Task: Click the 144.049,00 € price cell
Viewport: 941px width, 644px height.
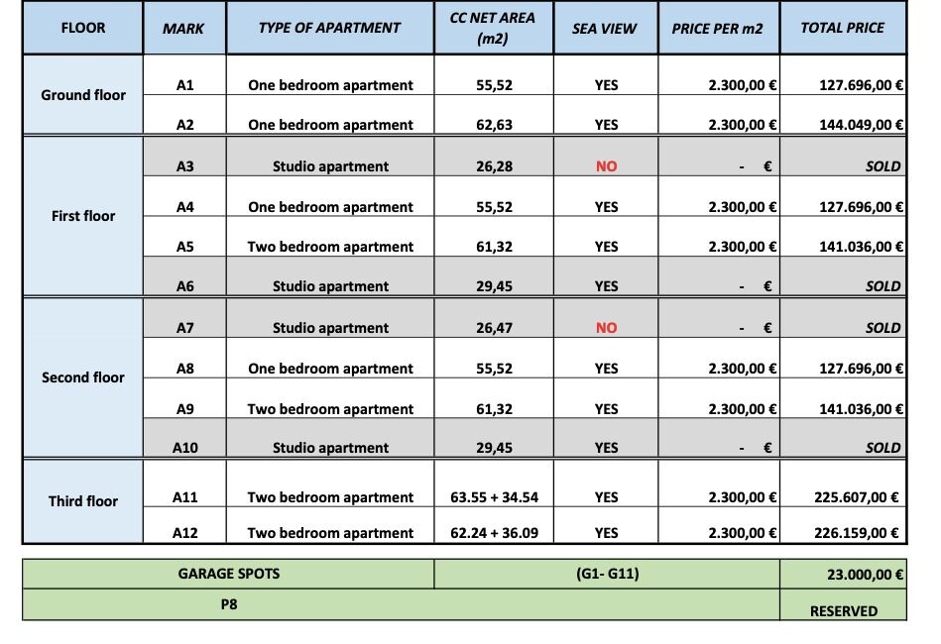Action: click(843, 115)
